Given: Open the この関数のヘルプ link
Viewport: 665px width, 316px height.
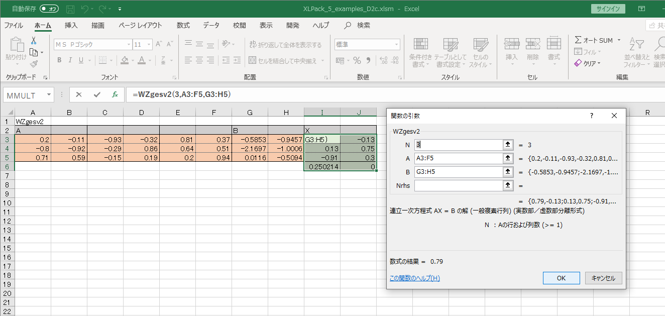Looking at the screenshot, I should point(414,278).
